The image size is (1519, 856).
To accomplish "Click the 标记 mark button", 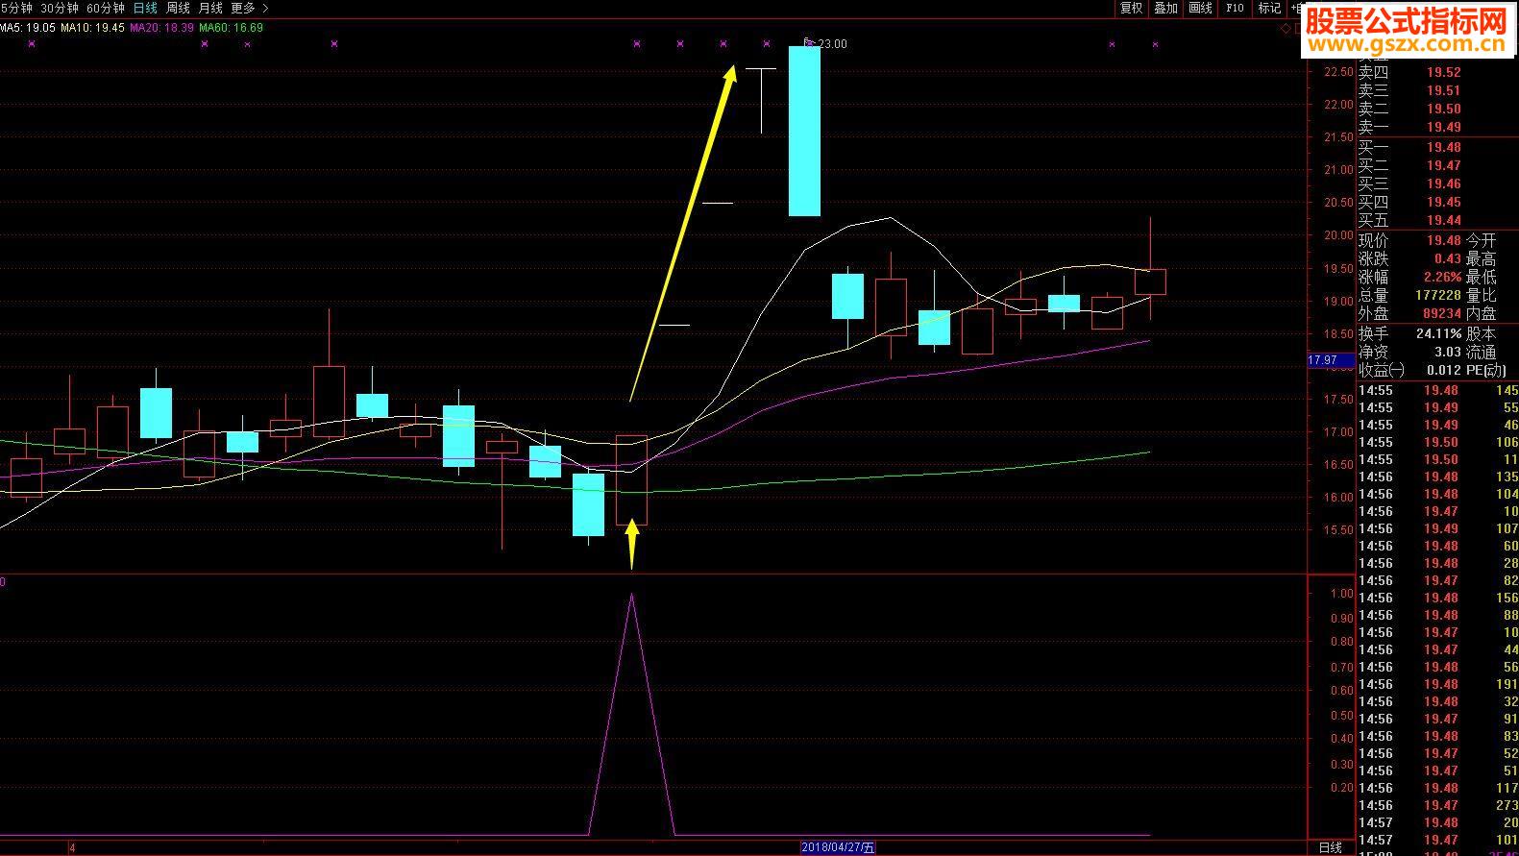I will click(x=1269, y=8).
